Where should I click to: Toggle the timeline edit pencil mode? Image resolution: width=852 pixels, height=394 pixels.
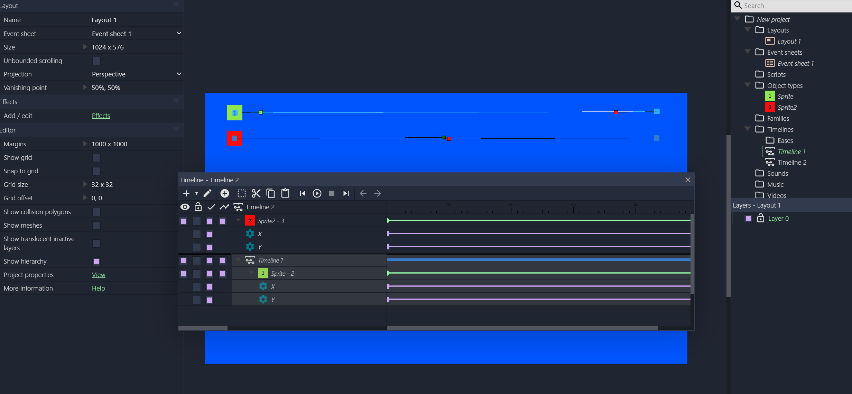(x=207, y=193)
